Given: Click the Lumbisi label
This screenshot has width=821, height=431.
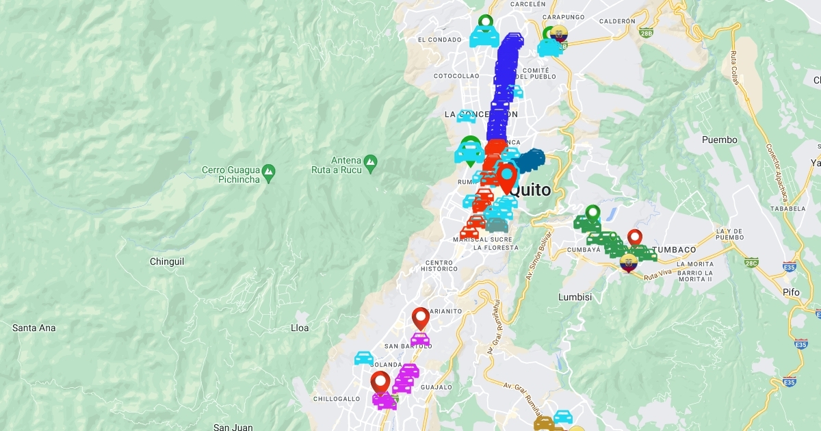Looking at the screenshot, I should [575, 297].
